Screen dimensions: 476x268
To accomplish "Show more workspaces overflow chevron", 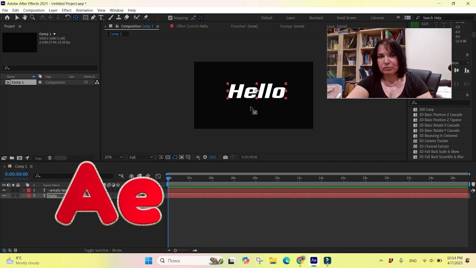I will (398, 17).
